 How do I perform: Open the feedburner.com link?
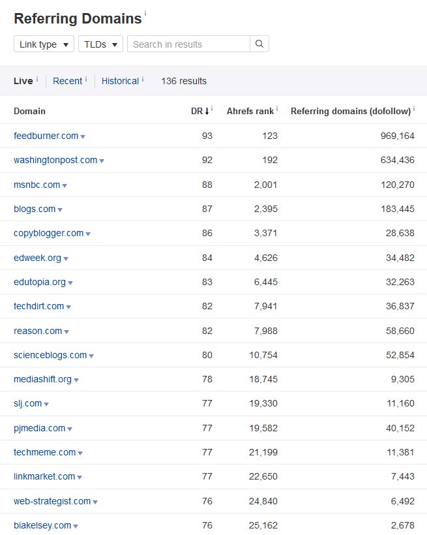point(46,136)
